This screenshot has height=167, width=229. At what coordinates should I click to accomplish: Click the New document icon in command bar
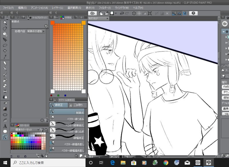click(101, 13)
